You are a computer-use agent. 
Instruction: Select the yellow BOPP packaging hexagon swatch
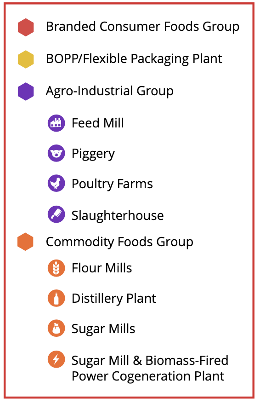(x=26, y=59)
